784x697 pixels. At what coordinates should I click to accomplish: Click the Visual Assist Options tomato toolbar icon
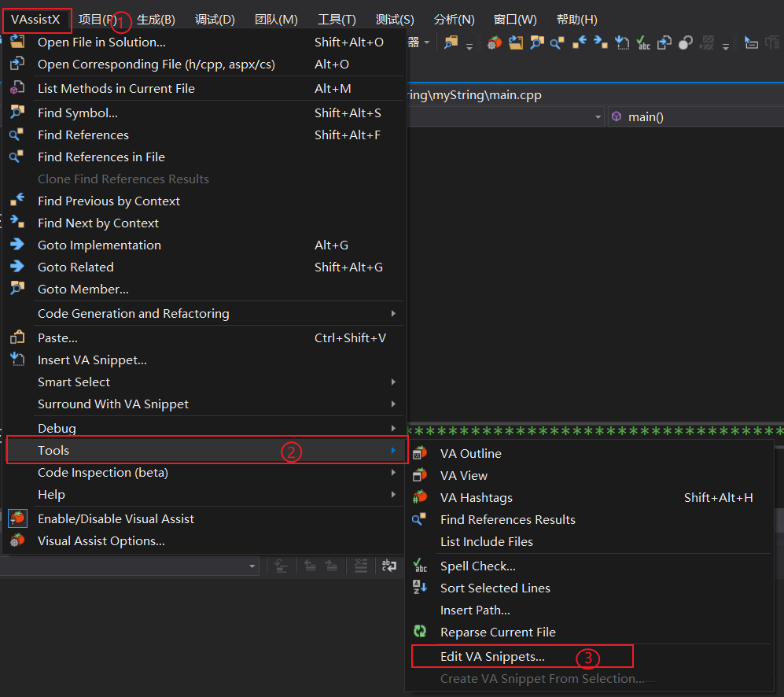[495, 42]
